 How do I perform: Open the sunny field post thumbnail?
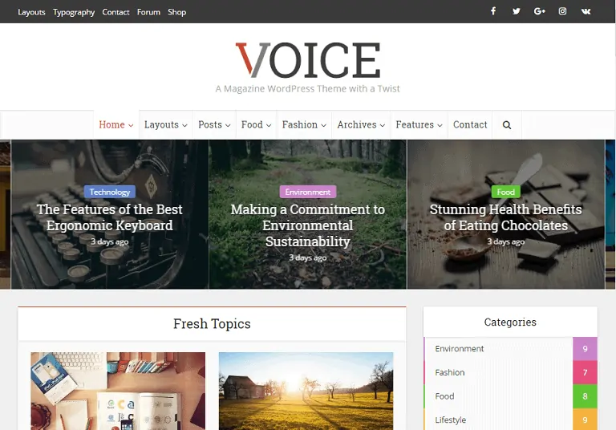tap(306, 391)
